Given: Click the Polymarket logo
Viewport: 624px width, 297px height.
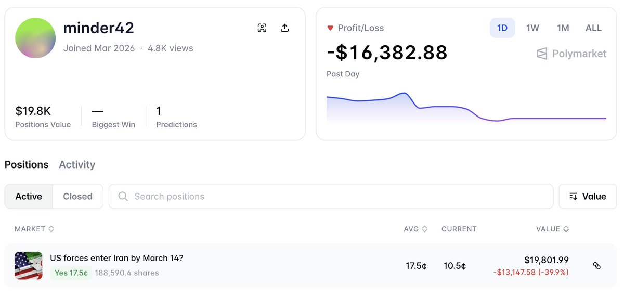Looking at the screenshot, I should 571,54.
